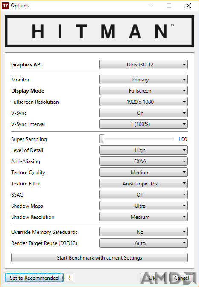Toggle the V-Sync dropdown currently On

coord(143,113)
